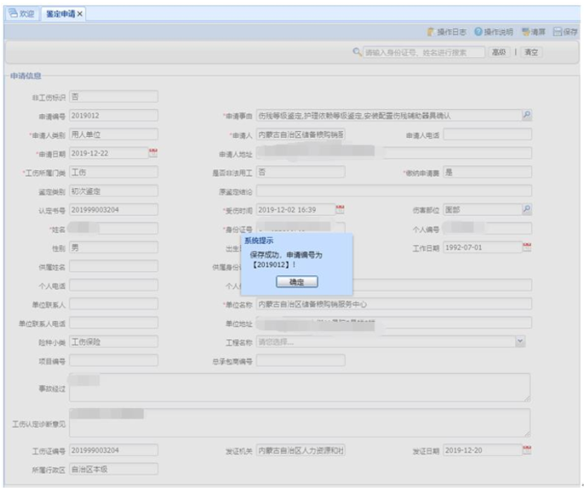Viewport: 586px width, 488px height.
Task: Open the 缴纳申请费 combo field
Action: (x=487, y=172)
